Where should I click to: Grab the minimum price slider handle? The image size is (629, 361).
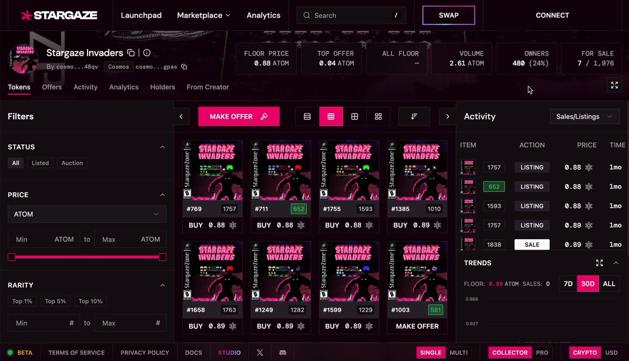(12, 257)
